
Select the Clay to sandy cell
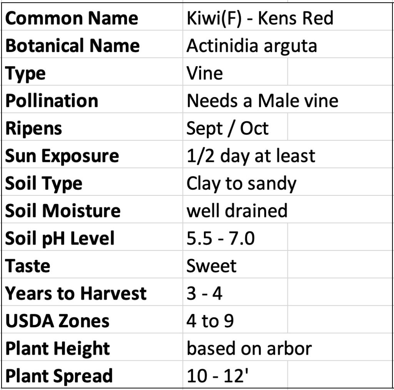click(x=242, y=183)
